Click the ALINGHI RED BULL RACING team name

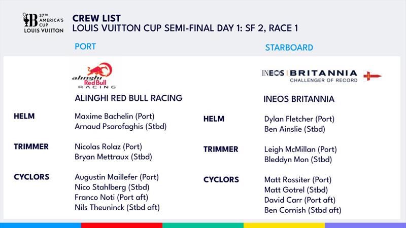128,98
